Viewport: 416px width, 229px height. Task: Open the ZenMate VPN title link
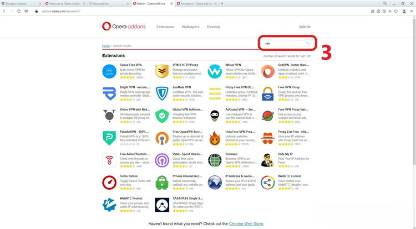pos(182,87)
